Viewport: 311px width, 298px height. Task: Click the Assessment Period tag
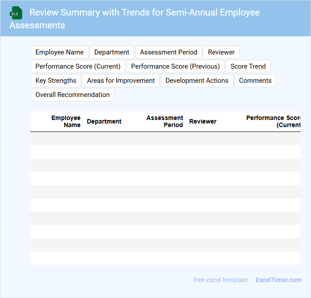(x=168, y=52)
